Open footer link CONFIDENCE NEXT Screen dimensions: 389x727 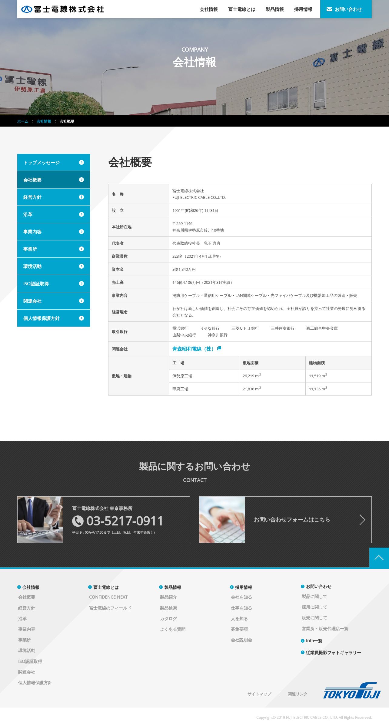(x=108, y=597)
